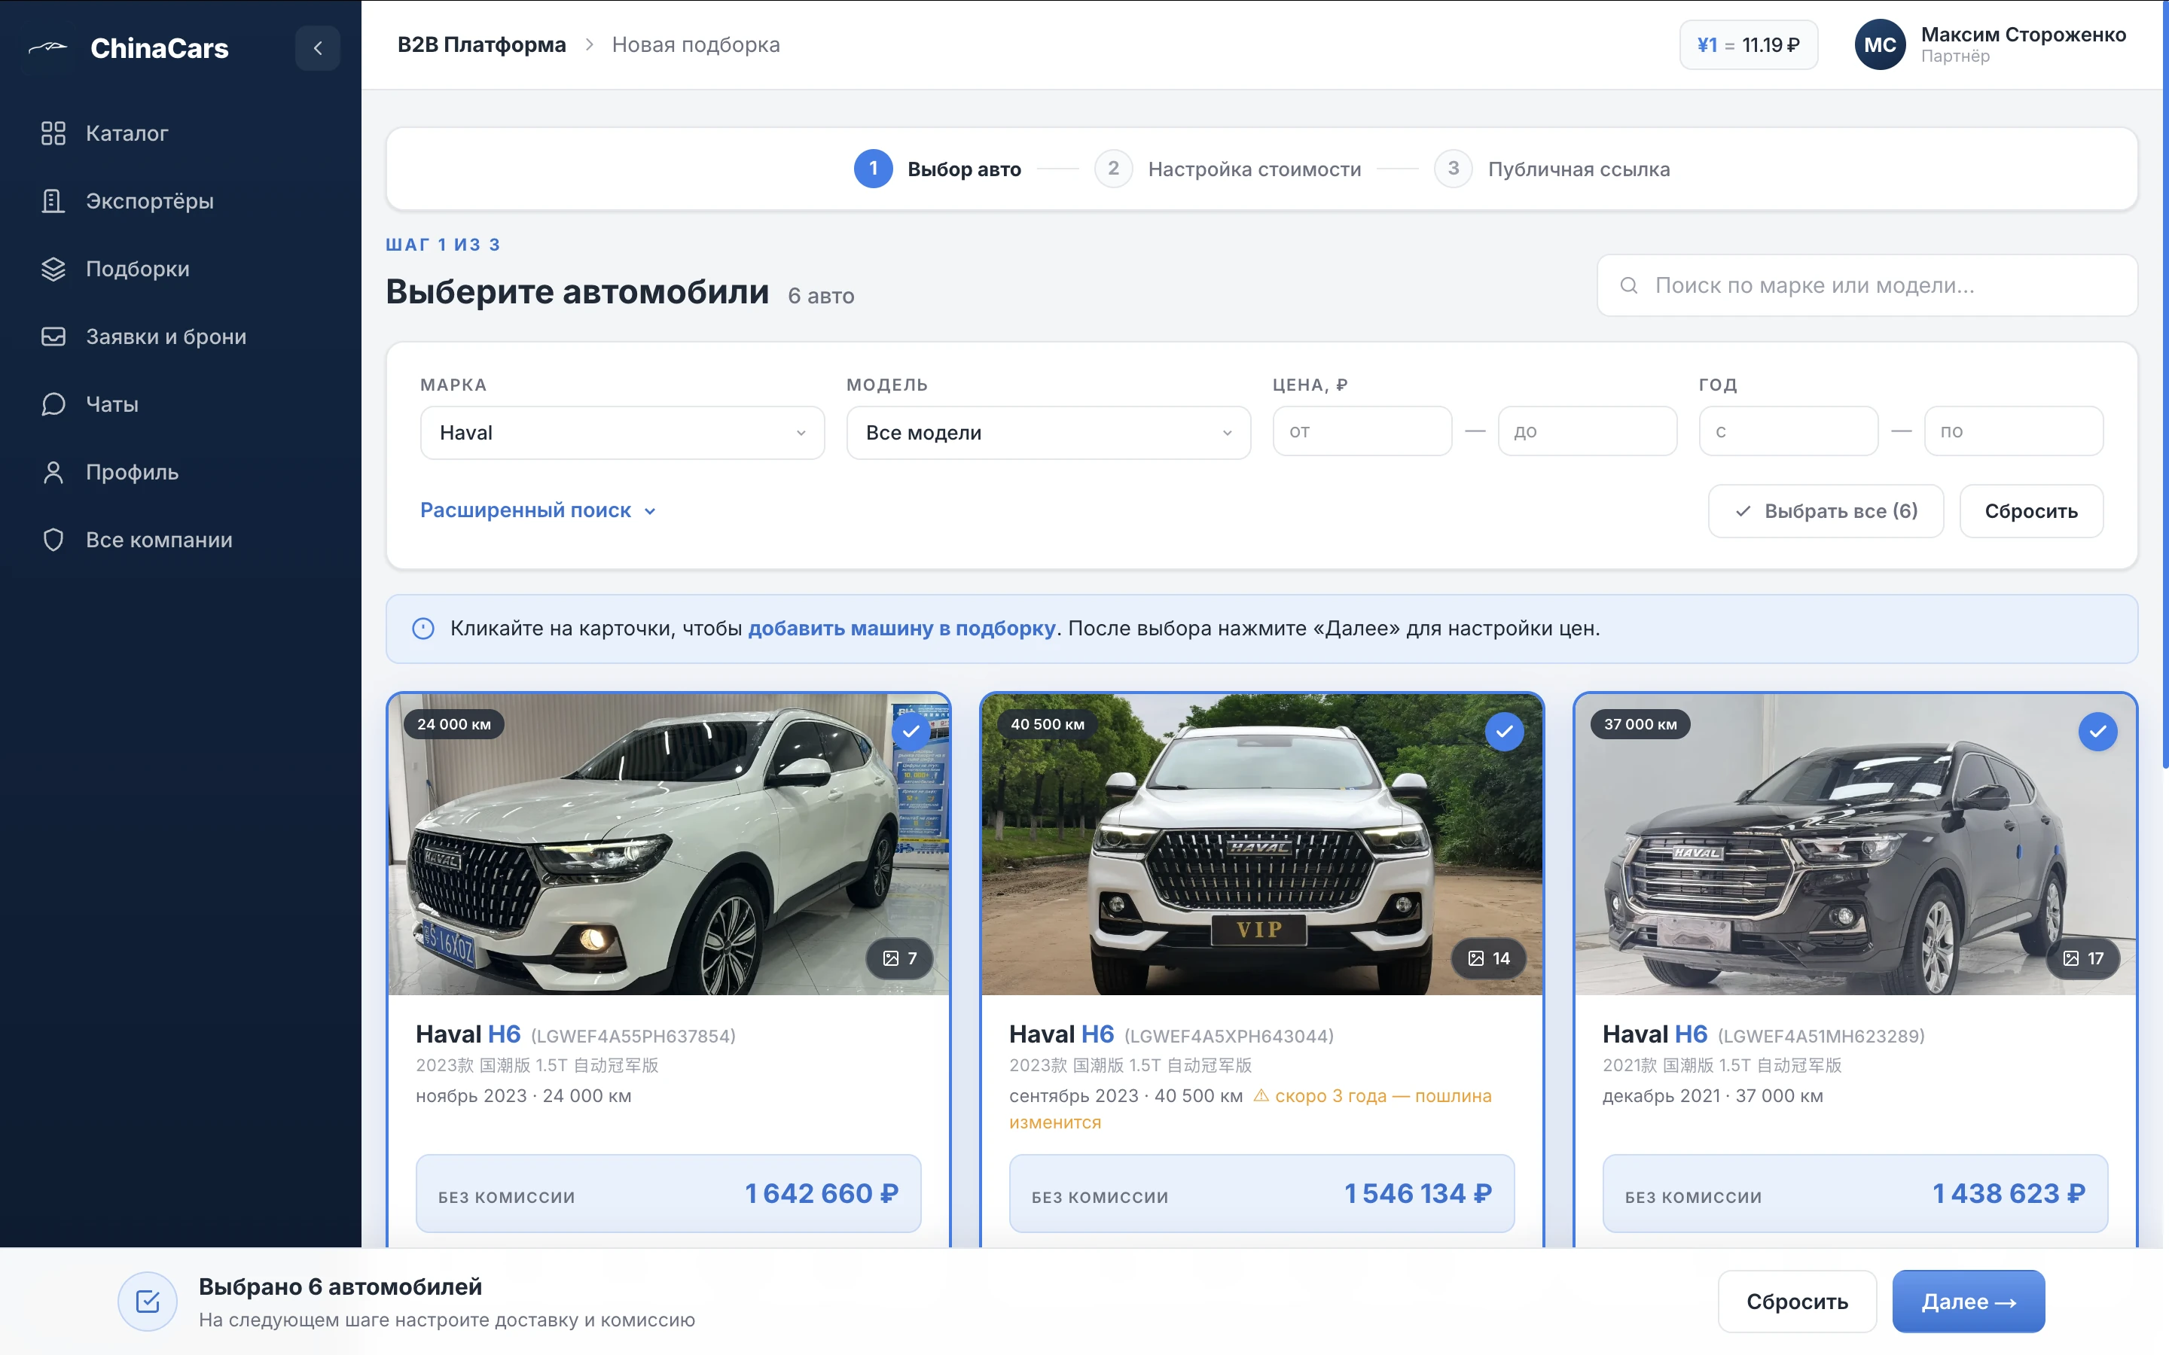Screen dimensions: 2169x1355
Task: Click the Заявки и брони inbox icon
Action: (53, 336)
